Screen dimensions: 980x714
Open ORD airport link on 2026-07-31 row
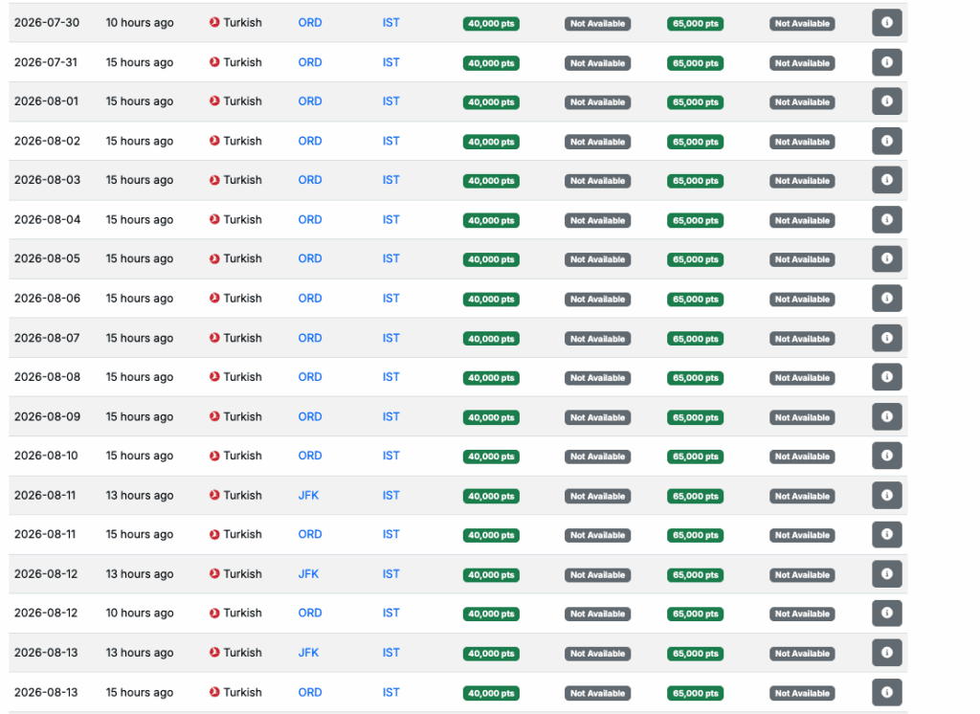pyautogui.click(x=310, y=62)
